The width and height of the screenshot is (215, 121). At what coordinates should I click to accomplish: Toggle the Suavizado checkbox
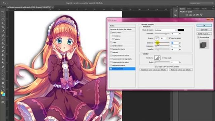coord(163,58)
